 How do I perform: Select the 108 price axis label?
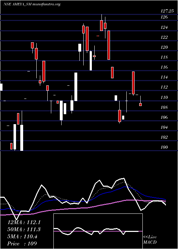(164, 107)
